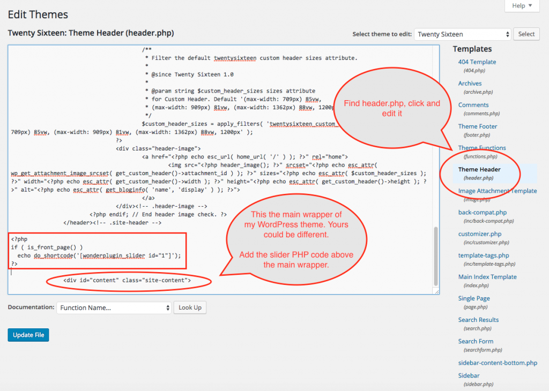Open back-compat.php
The width and height of the screenshot is (549, 391).
[482, 212]
